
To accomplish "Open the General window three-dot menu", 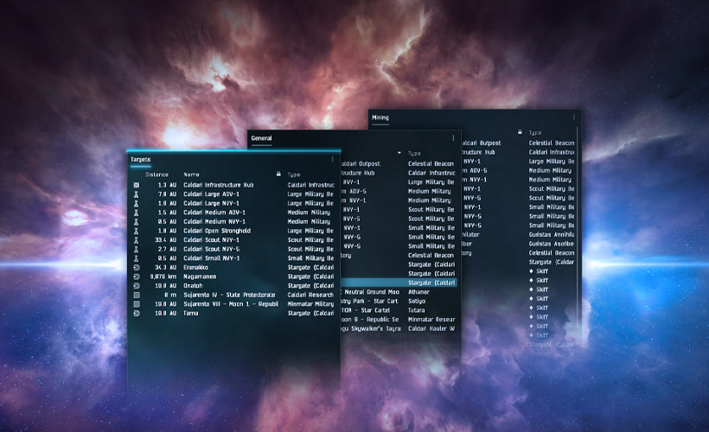I will [x=454, y=138].
